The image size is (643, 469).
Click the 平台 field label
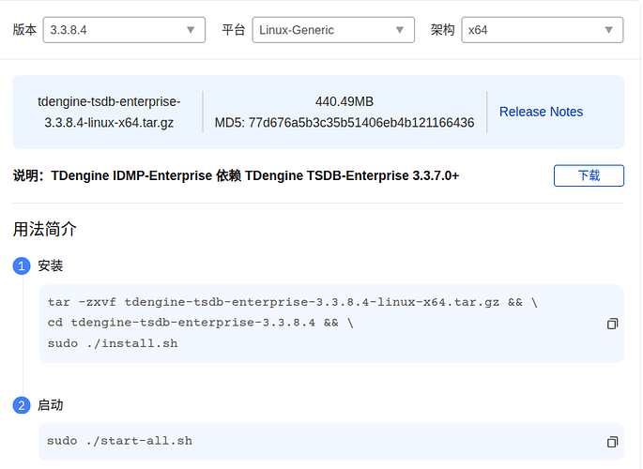tap(234, 30)
